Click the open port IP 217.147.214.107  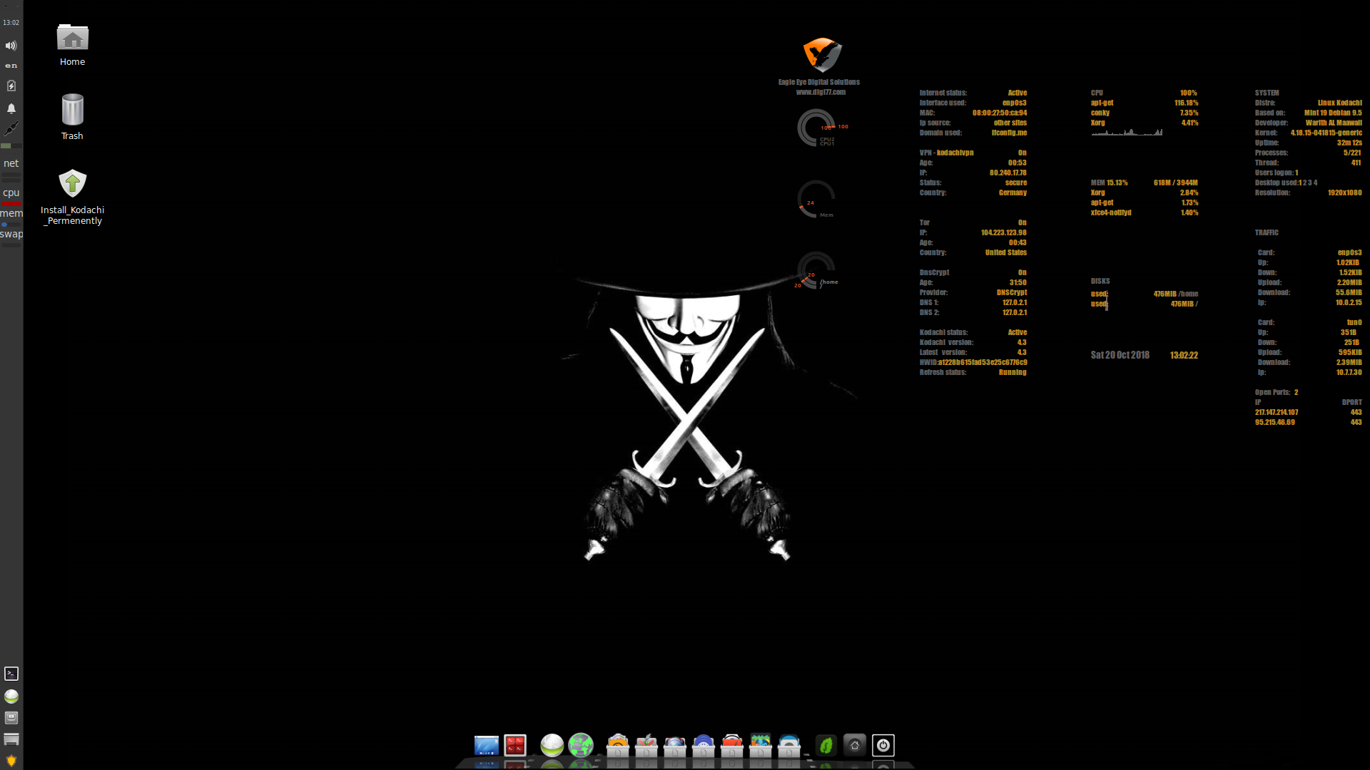click(x=1277, y=412)
